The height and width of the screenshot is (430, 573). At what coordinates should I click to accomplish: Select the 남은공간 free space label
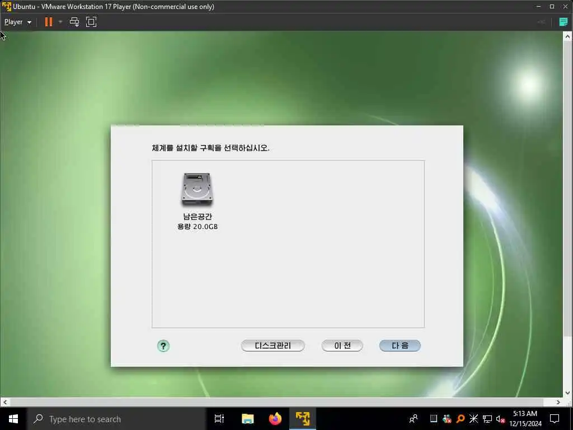pos(198,217)
